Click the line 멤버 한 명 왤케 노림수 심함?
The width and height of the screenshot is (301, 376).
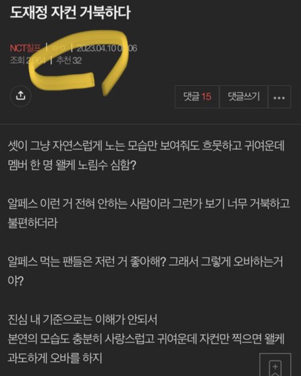click(x=72, y=165)
